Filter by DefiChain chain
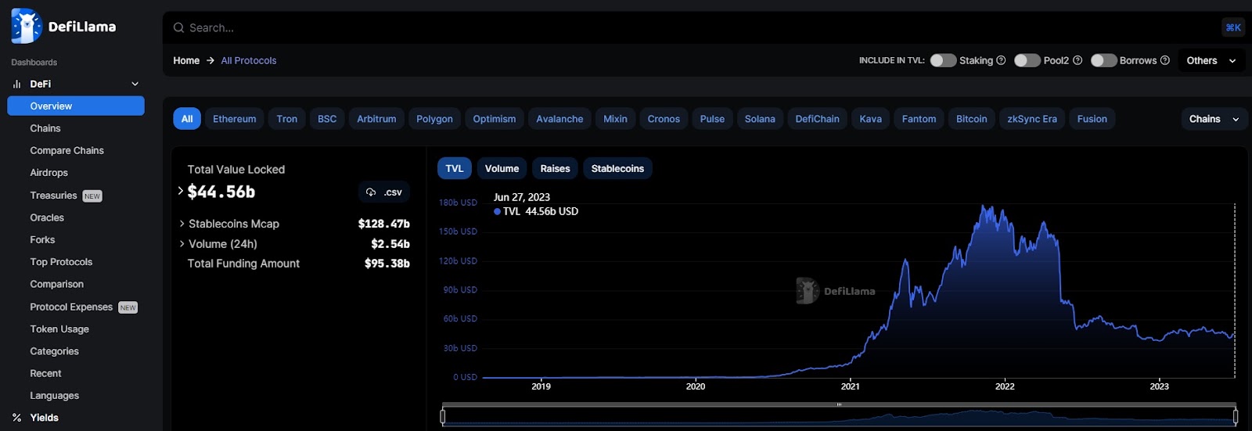This screenshot has height=431, width=1252. [x=817, y=119]
